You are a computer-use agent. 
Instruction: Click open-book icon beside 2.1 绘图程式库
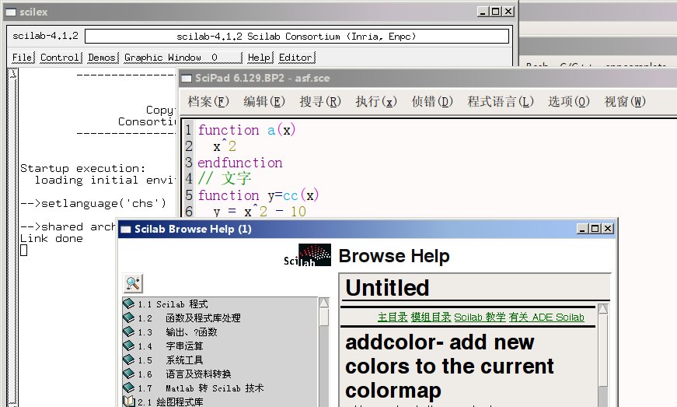click(129, 402)
